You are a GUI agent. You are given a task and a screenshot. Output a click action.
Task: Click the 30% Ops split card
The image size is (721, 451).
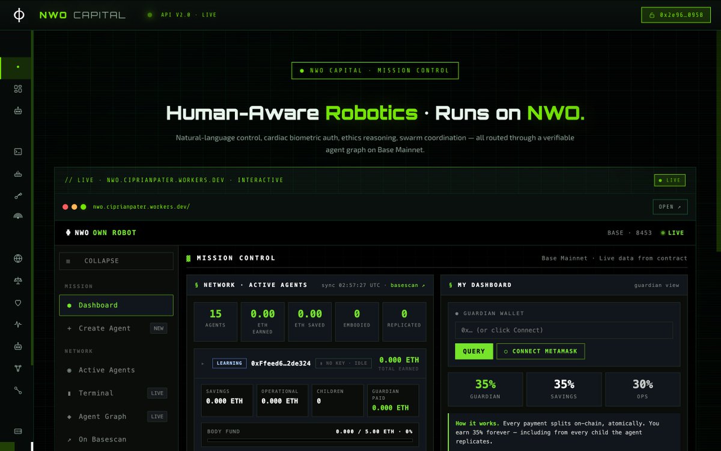[643, 390]
